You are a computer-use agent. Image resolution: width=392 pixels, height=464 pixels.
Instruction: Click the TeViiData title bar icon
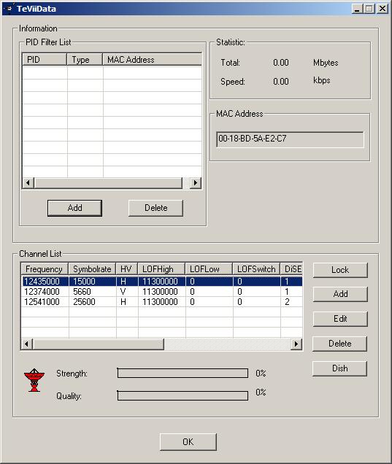pyautogui.click(x=9, y=9)
